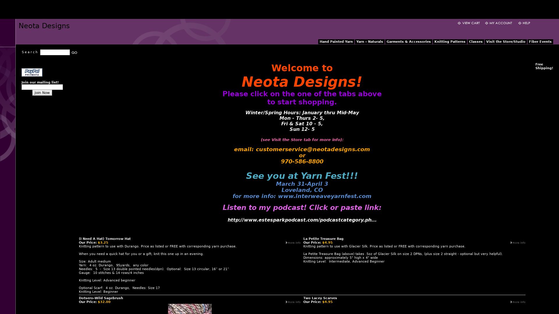Click the Dotsero-Wild Sagebrush yarn thumbnail
Screen dimensions: 559x314
click(190, 309)
